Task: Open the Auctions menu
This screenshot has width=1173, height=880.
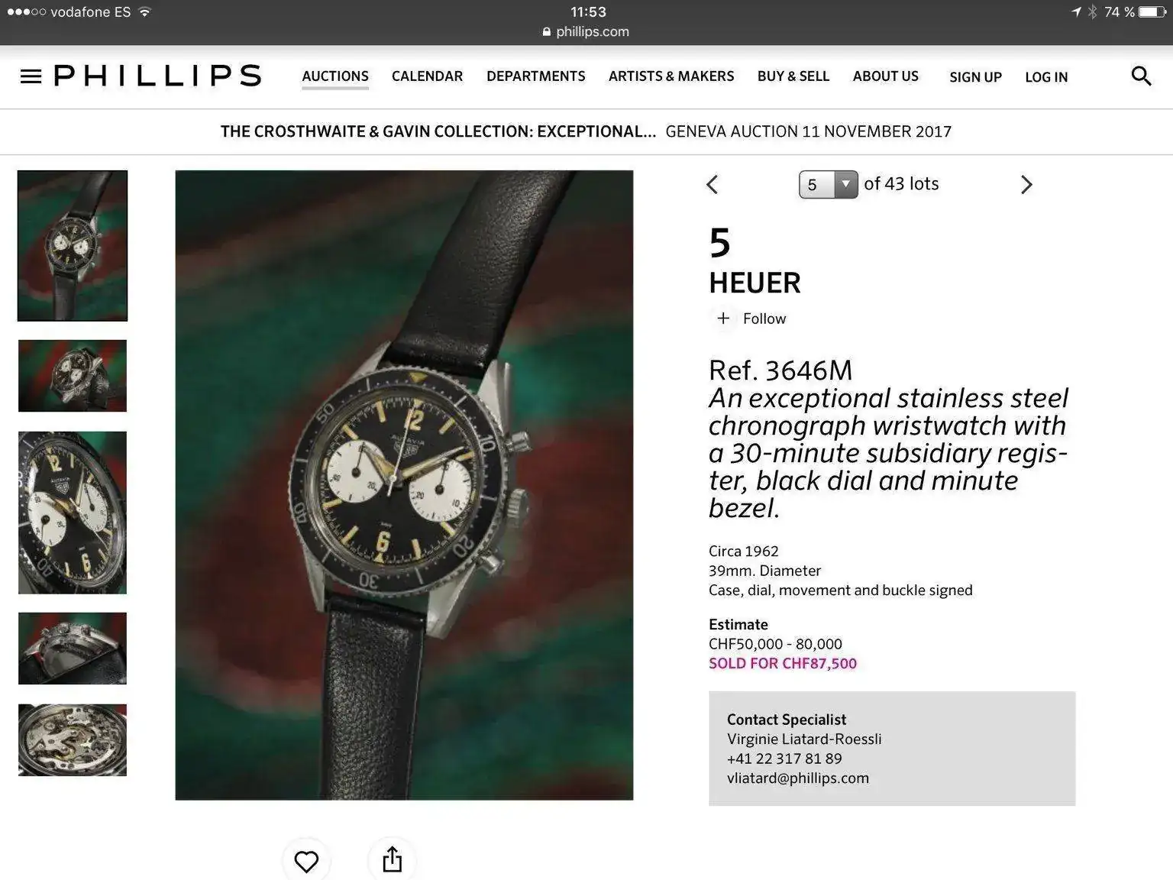Action: (335, 76)
